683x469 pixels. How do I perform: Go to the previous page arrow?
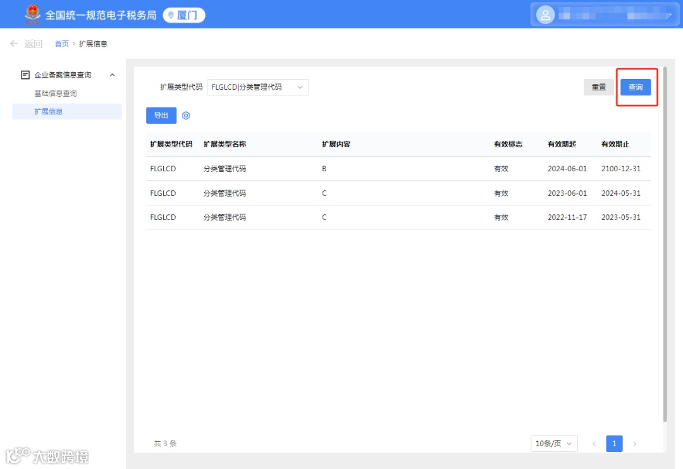point(594,443)
